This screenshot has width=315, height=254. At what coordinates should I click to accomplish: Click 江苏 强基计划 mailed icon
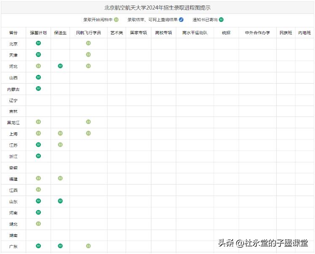coord(38,145)
